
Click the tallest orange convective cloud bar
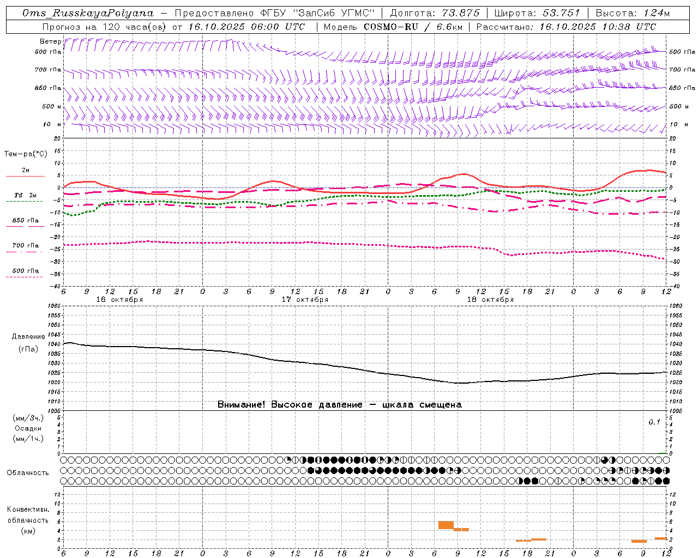446,525
